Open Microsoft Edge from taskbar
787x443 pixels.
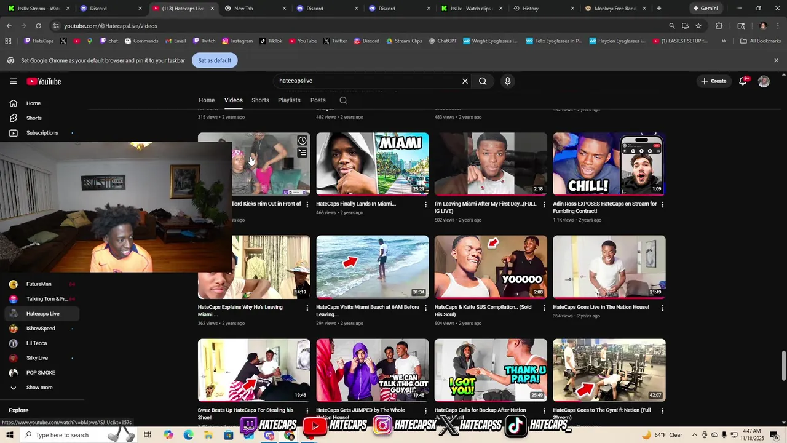coord(188,435)
